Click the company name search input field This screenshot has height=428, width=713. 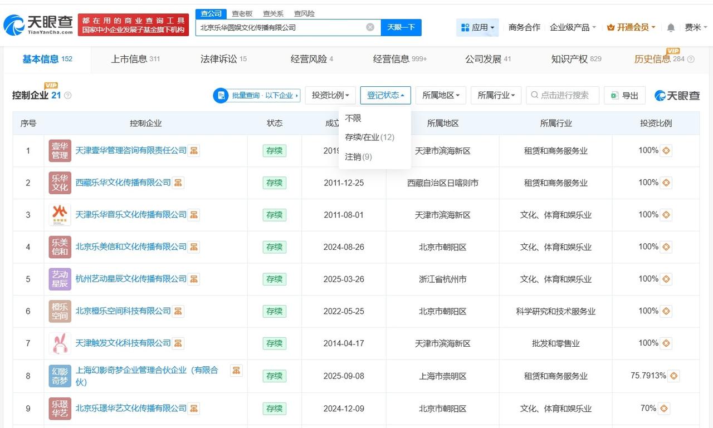279,27
